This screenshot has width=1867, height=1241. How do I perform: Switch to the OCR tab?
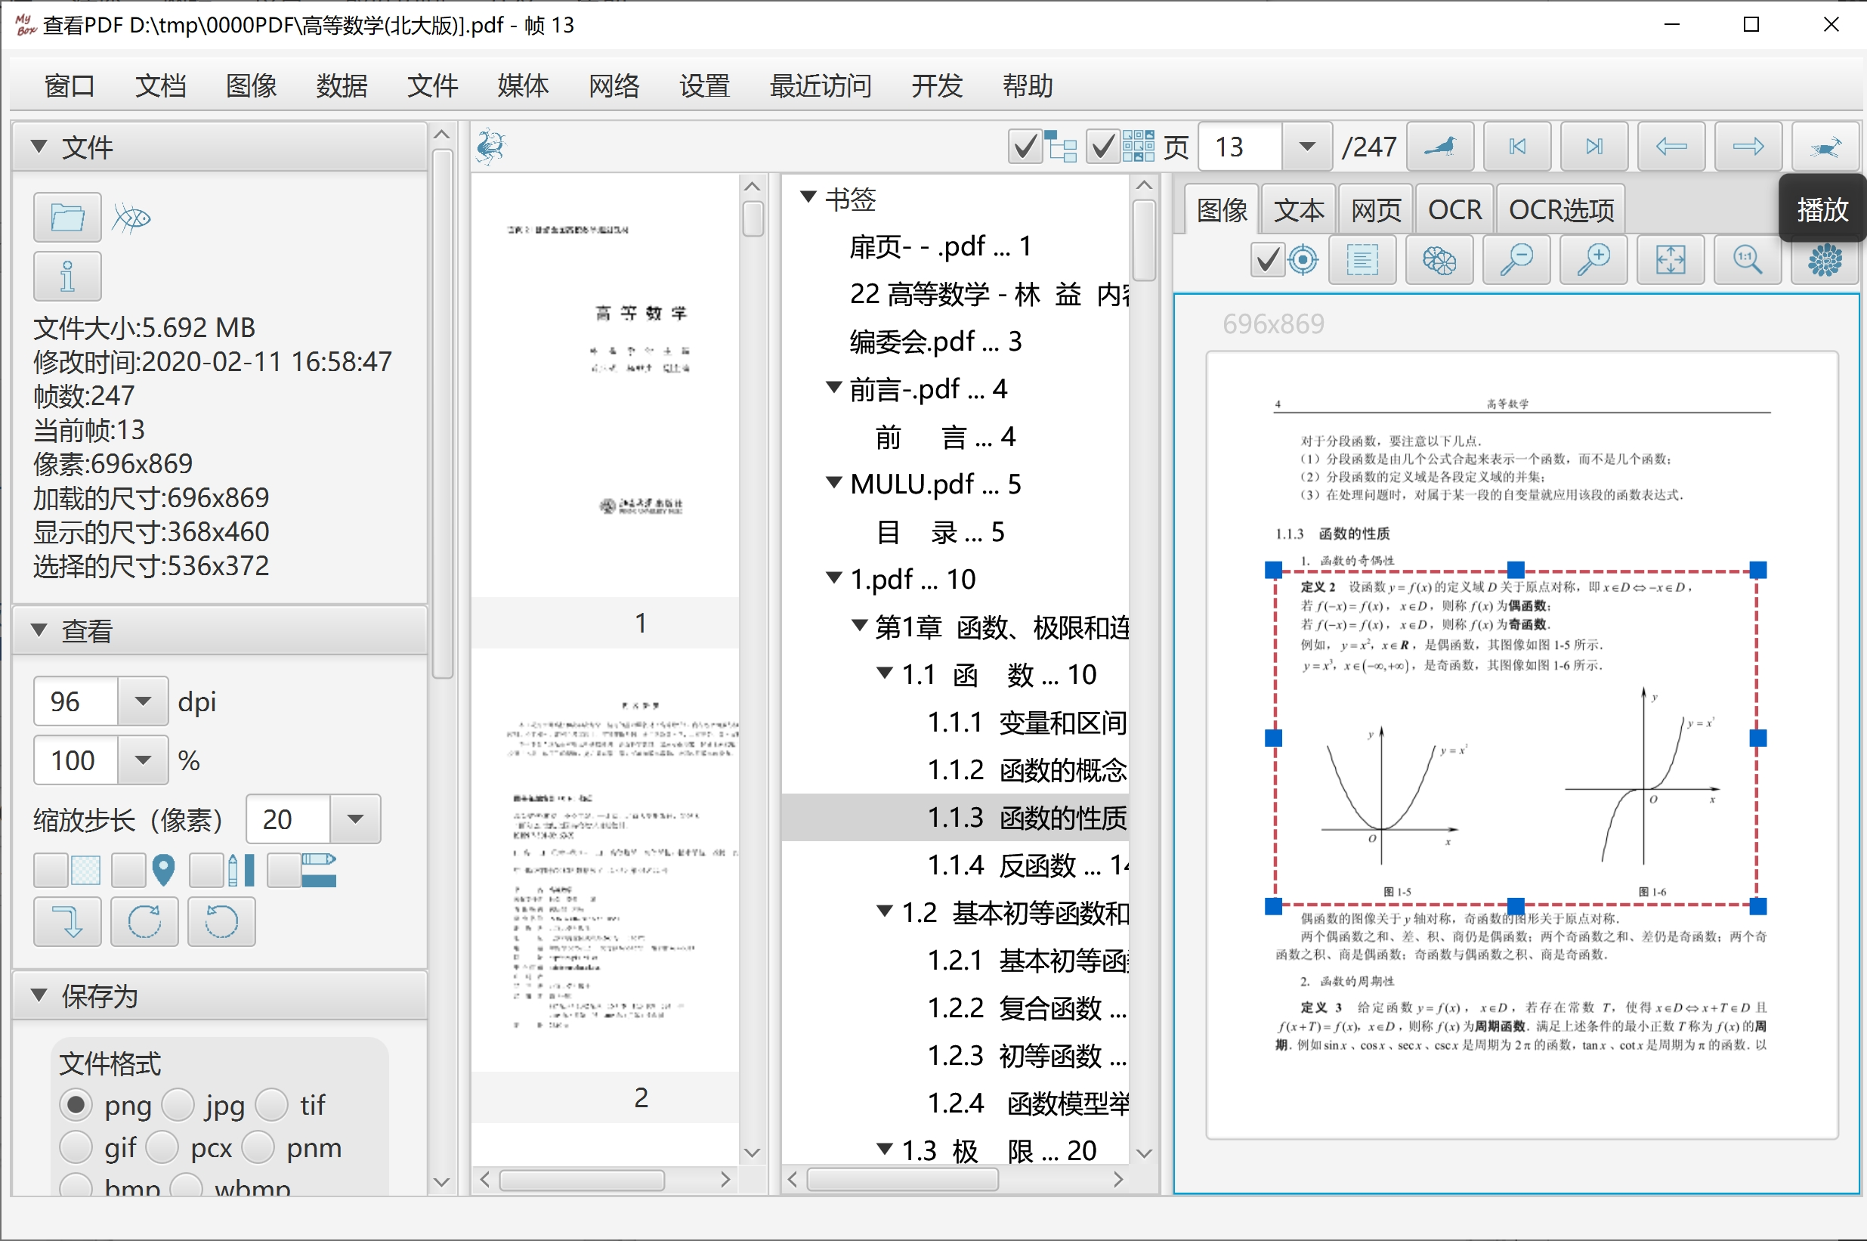[x=1454, y=210]
